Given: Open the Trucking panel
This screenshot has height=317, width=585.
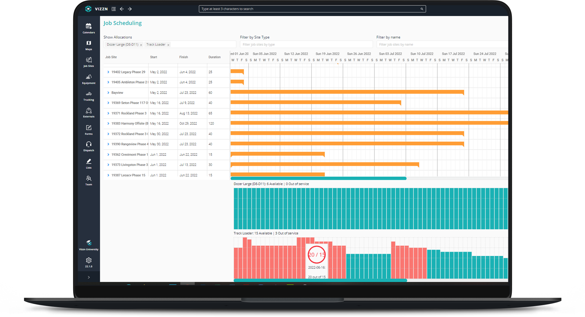Looking at the screenshot, I should tap(89, 96).
